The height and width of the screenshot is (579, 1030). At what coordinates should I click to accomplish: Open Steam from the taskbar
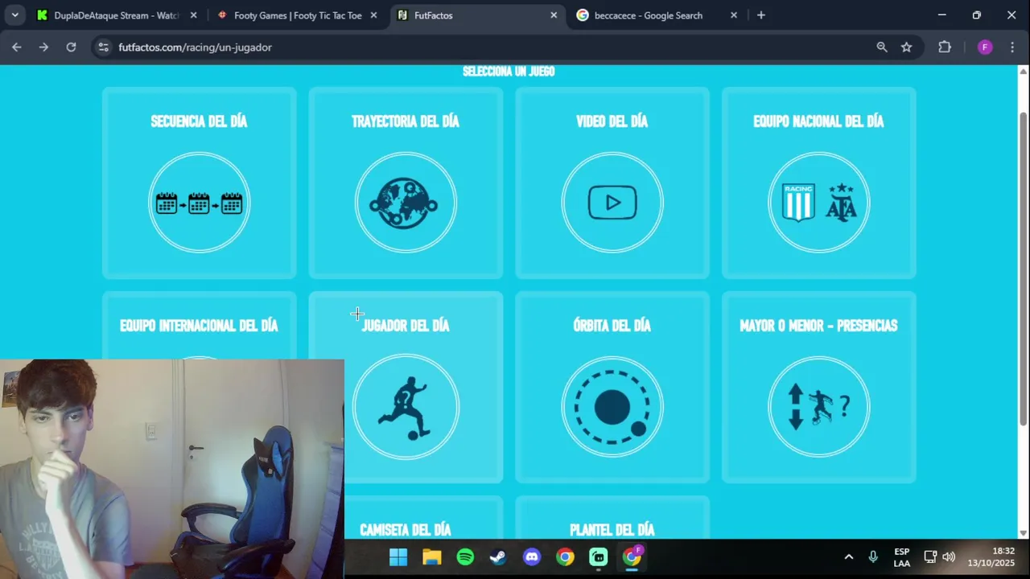pos(498,557)
